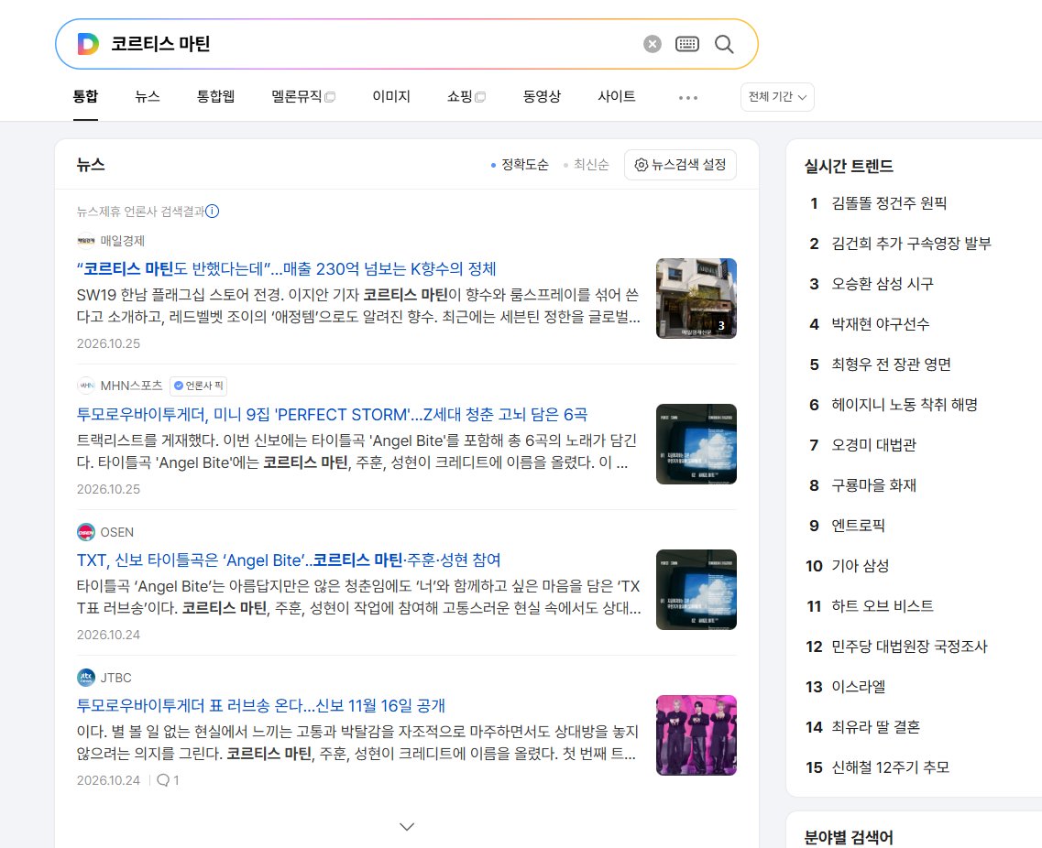
Task: Click trend 엔트로픽
Action: click(858, 526)
